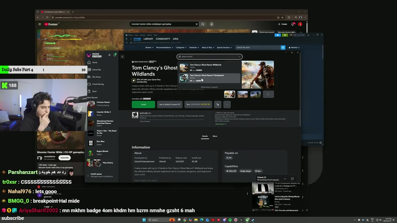This screenshot has width=397, height=223.
Task: Open Play history in Xbox sidebar
Action: [102, 163]
